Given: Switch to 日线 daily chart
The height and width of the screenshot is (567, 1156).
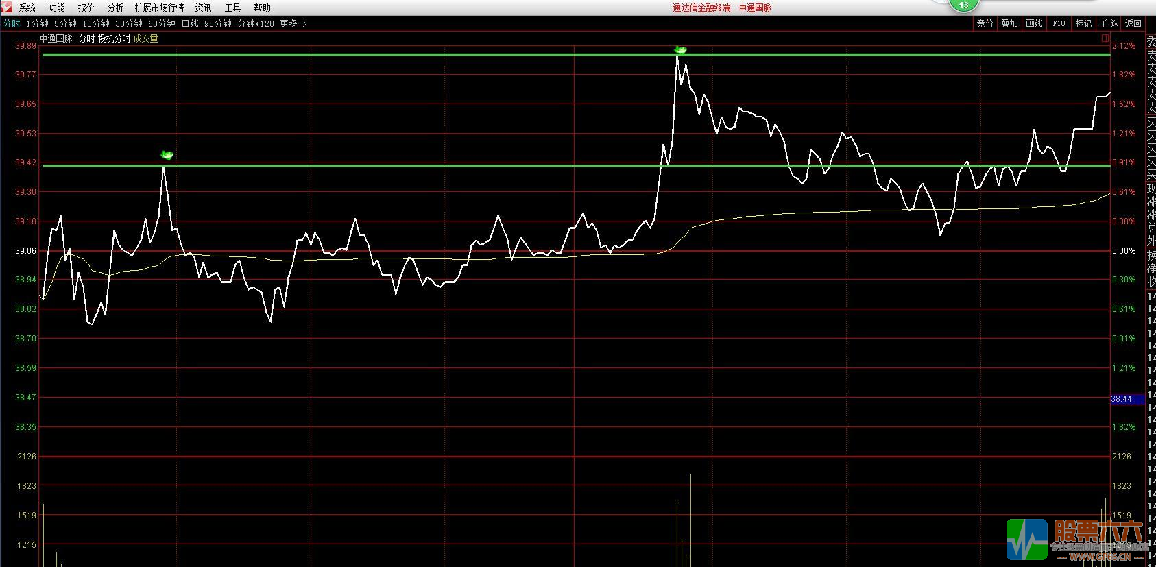Looking at the screenshot, I should 190,23.
